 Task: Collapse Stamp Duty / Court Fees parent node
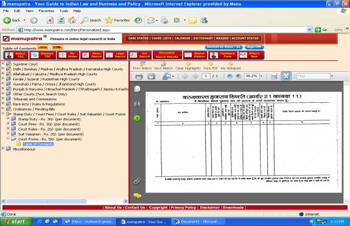[3, 114]
